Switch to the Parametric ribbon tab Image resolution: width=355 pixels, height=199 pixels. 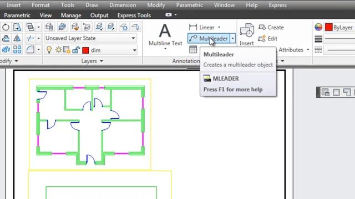(x=17, y=15)
